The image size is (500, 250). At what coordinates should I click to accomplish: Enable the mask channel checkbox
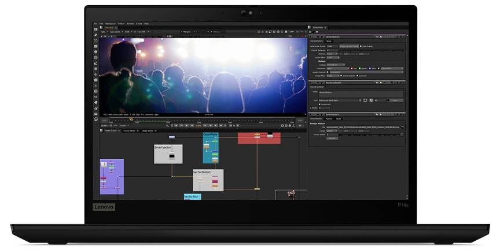(328, 72)
